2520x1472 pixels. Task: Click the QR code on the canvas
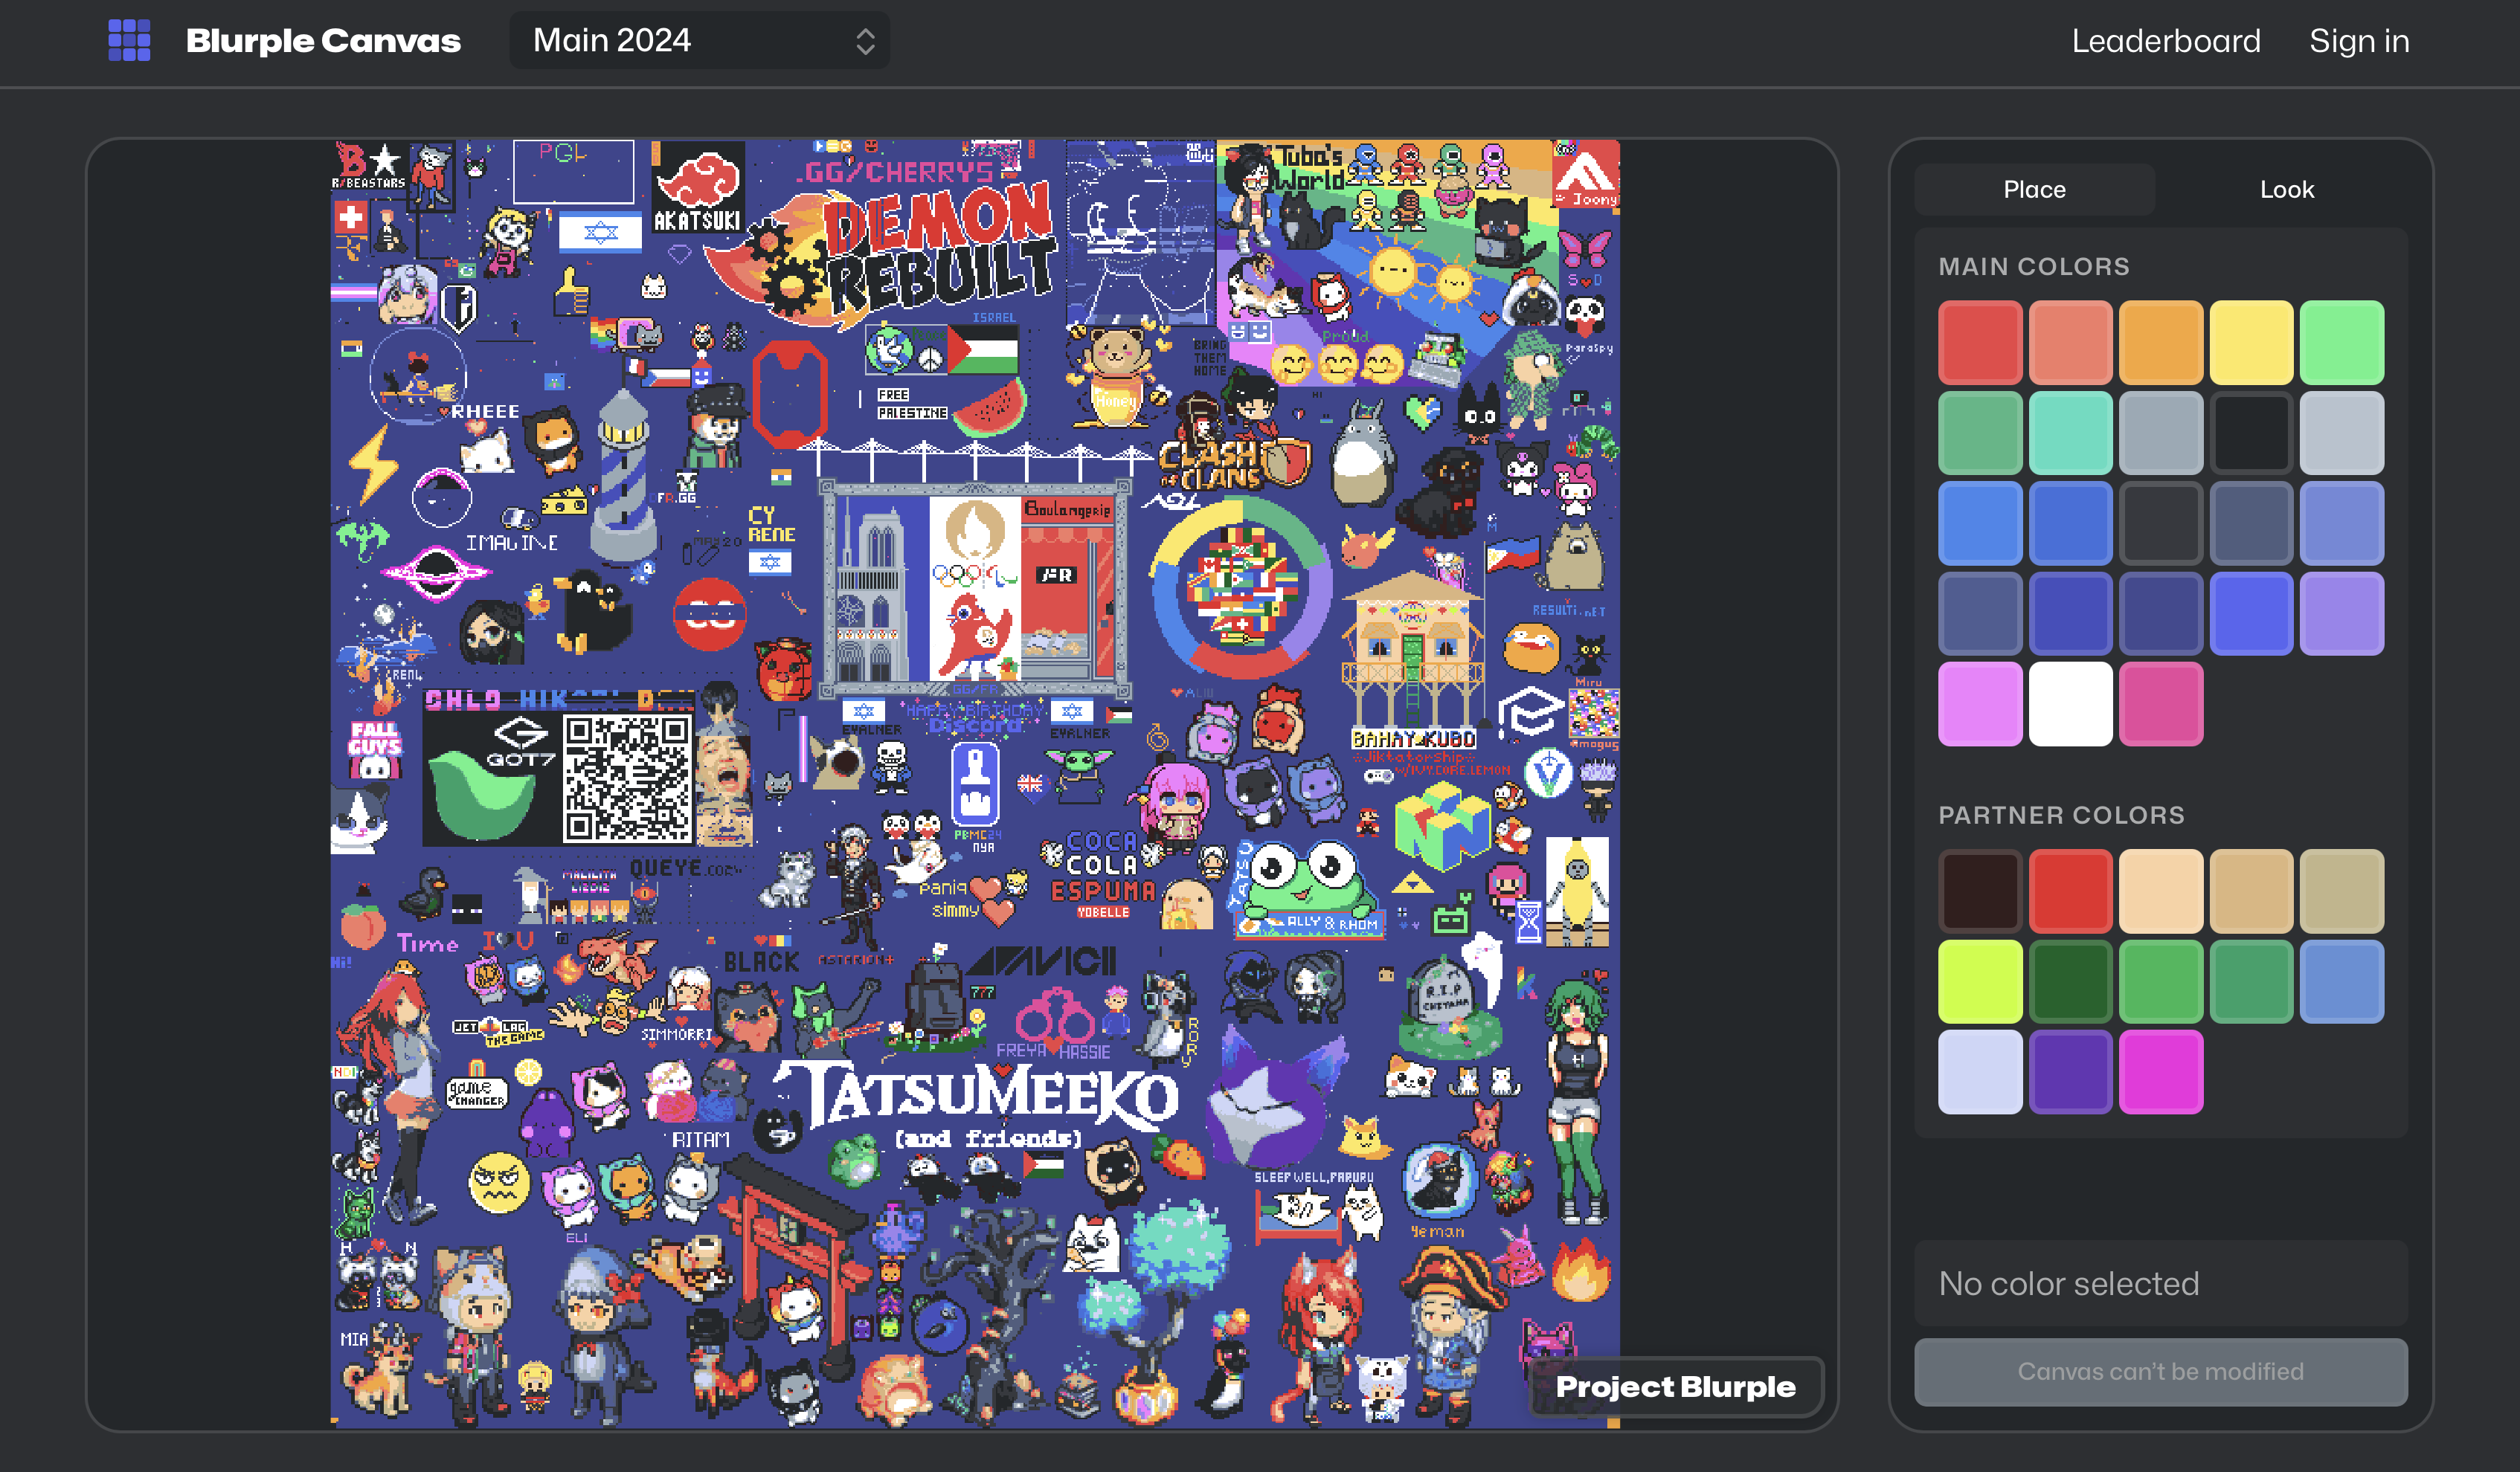pos(627,779)
